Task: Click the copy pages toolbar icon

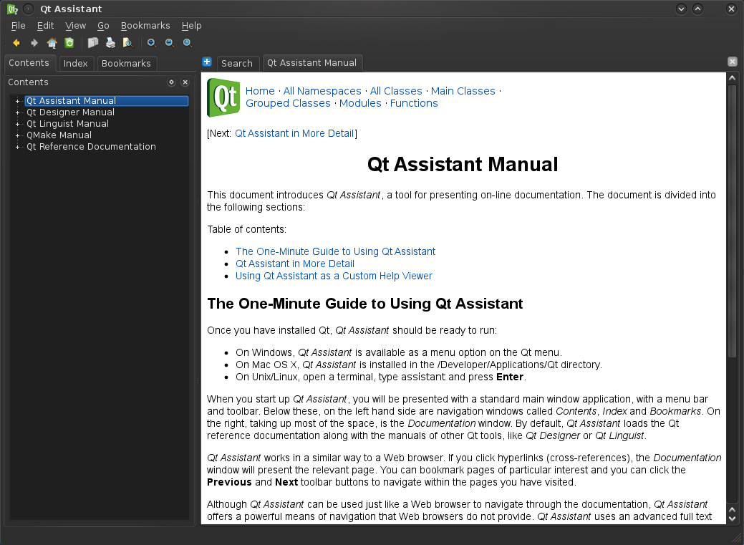Action: pos(93,43)
